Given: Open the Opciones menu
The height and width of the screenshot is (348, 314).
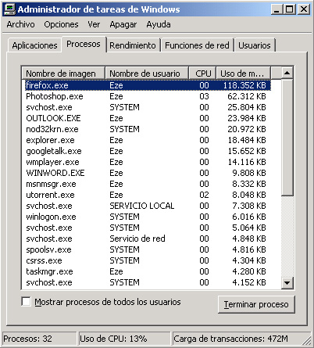Looking at the screenshot, I should tap(61, 24).
